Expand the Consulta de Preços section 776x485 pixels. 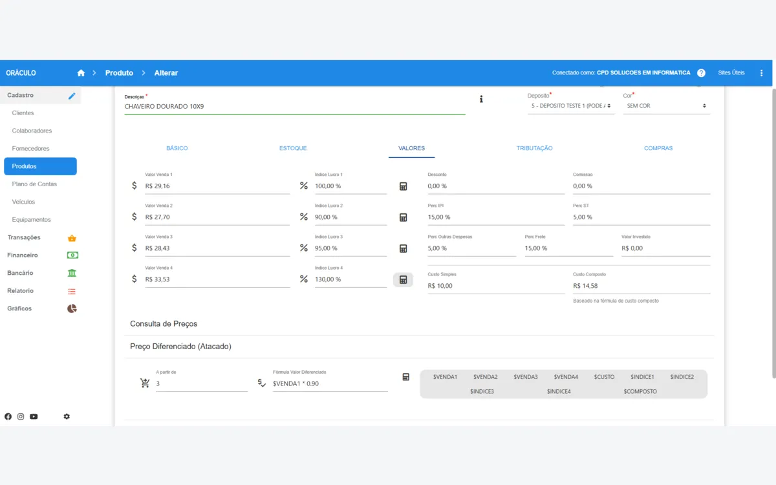pos(164,323)
